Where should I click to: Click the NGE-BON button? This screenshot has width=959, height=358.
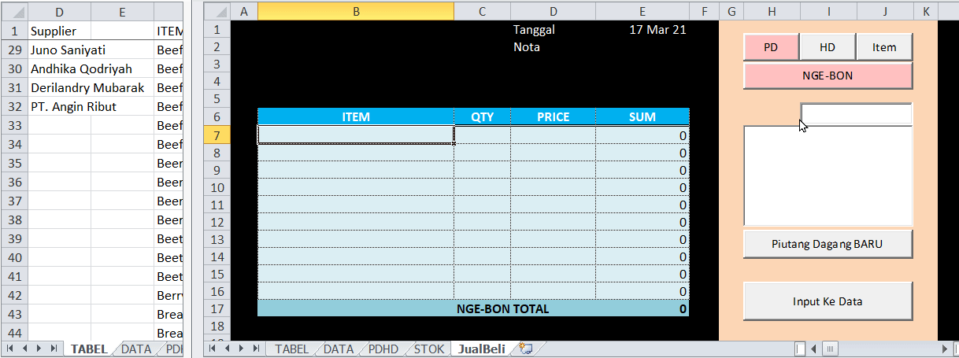[828, 76]
